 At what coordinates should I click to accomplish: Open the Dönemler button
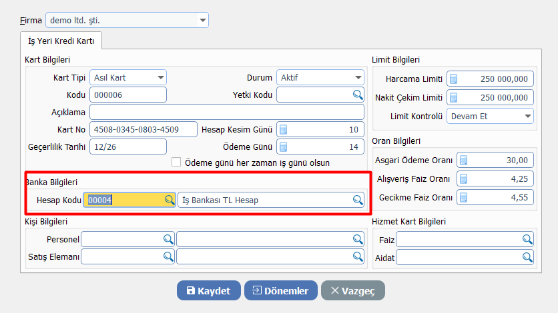point(280,290)
